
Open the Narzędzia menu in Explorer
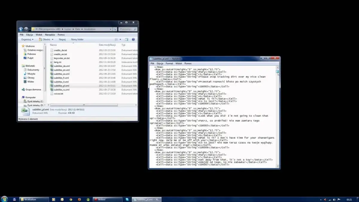click(50, 35)
